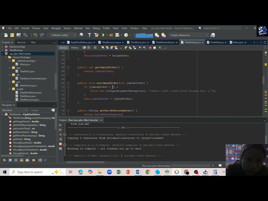Open the default config dropdown
Screen dimensions: 268x201
(x=63, y=35)
